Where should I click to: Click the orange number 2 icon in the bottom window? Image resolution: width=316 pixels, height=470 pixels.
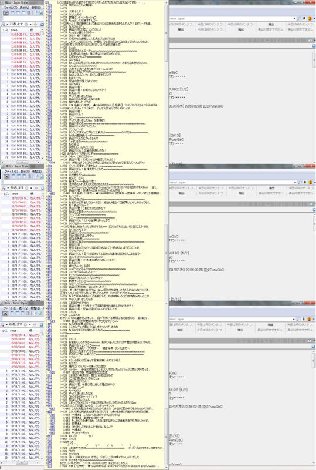click(310, 319)
